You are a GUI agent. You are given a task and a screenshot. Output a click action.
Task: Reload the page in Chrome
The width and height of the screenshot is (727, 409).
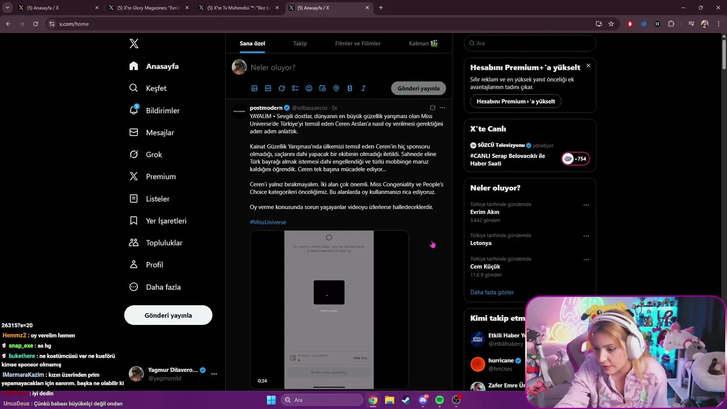pyautogui.click(x=35, y=24)
